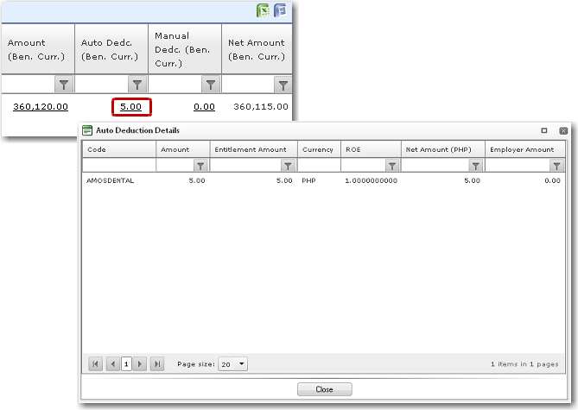Screen dimensions: 578x410
Task: Go to last page of results
Action: pyautogui.click(x=156, y=364)
